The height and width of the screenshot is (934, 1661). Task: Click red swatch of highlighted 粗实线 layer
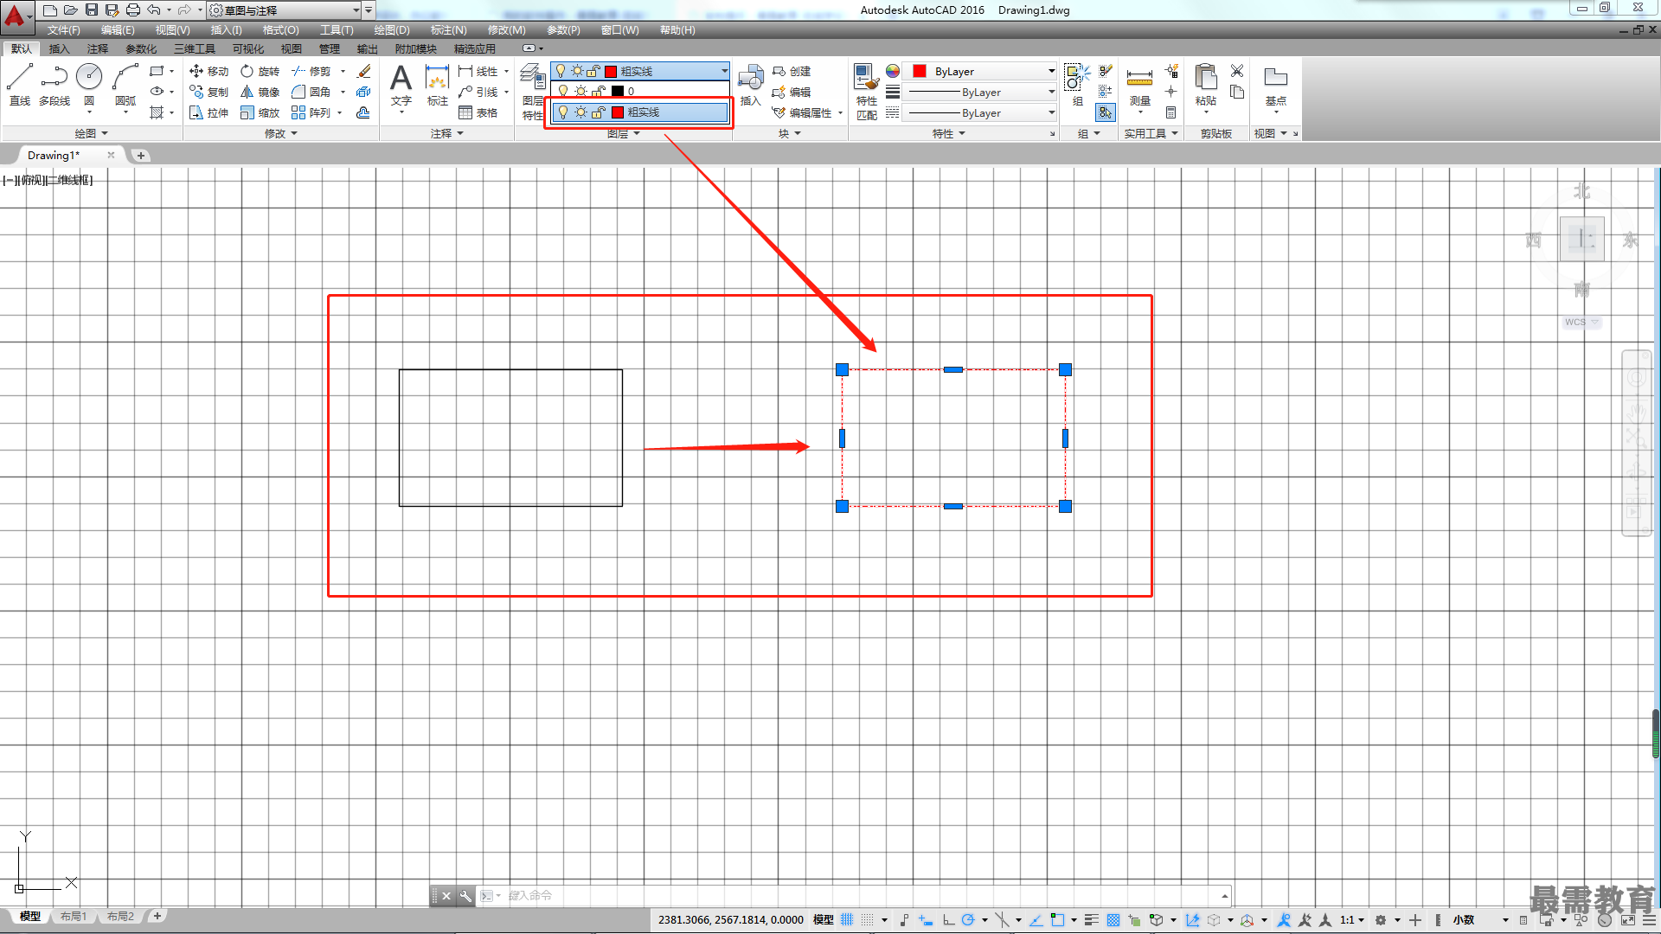(x=618, y=112)
